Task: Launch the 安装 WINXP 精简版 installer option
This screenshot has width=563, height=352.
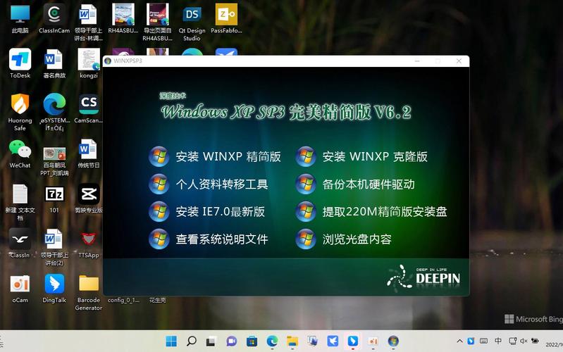Action: pos(215,156)
